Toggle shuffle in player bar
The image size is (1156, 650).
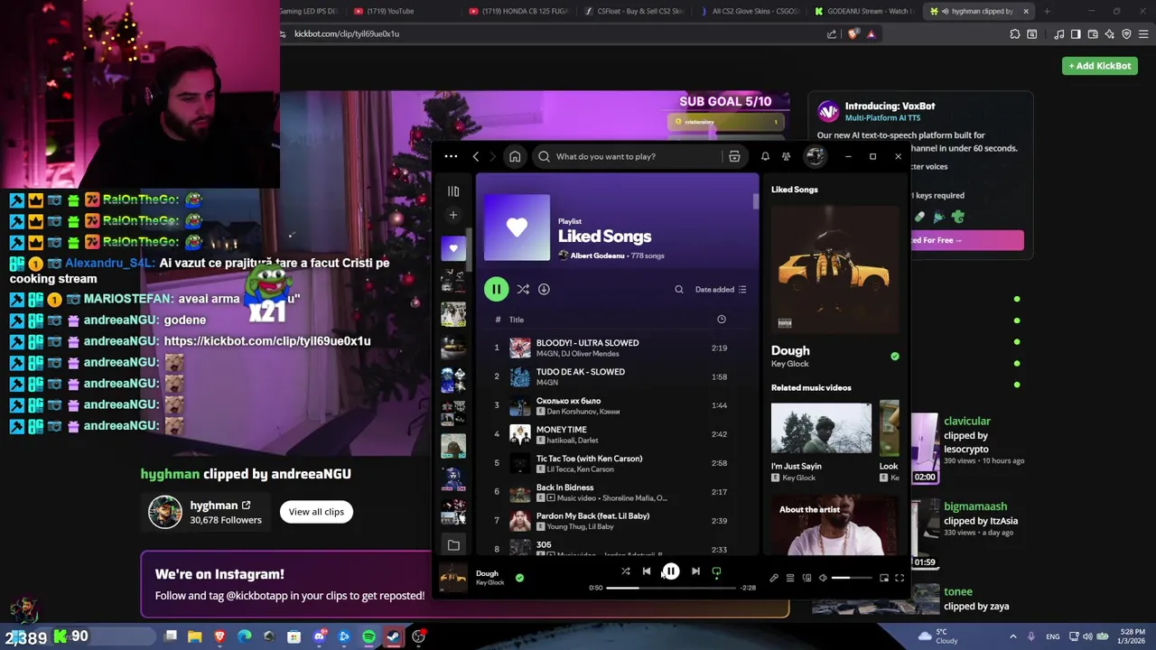point(625,571)
